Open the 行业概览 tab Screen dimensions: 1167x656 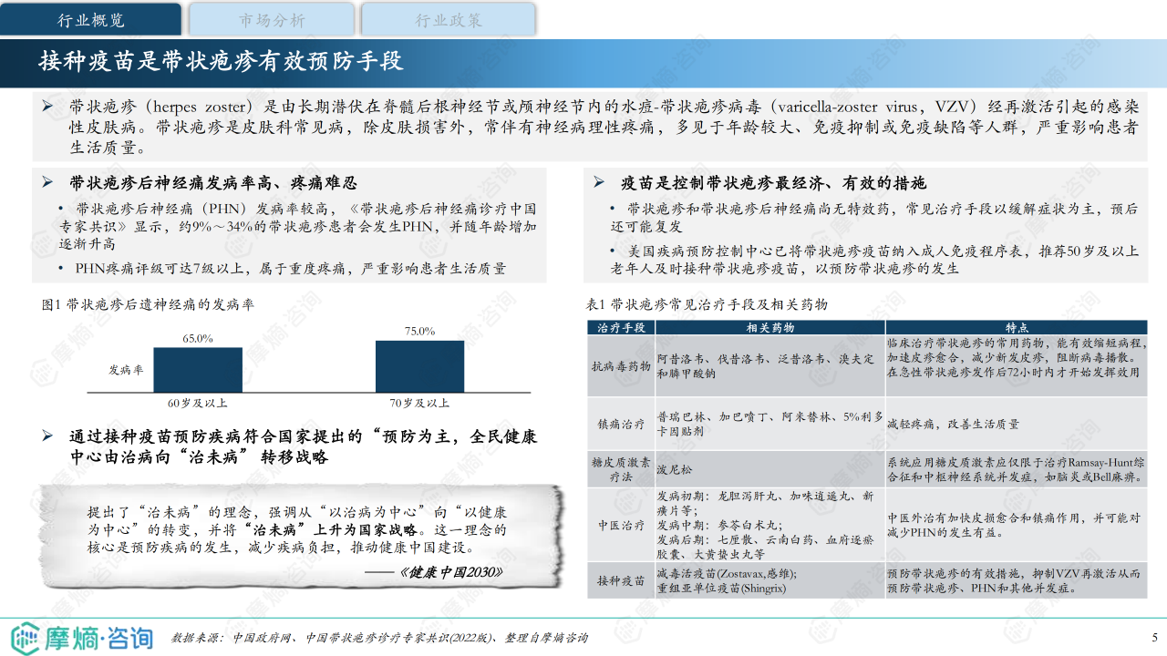coord(91,19)
